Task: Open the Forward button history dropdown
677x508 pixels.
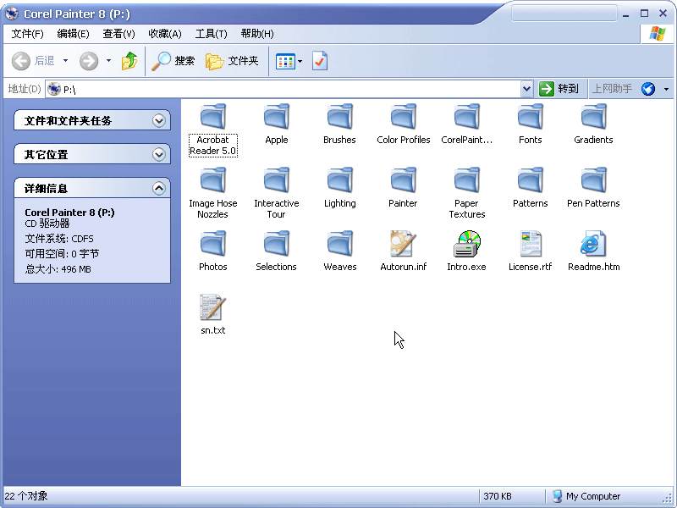Action: tap(108, 61)
